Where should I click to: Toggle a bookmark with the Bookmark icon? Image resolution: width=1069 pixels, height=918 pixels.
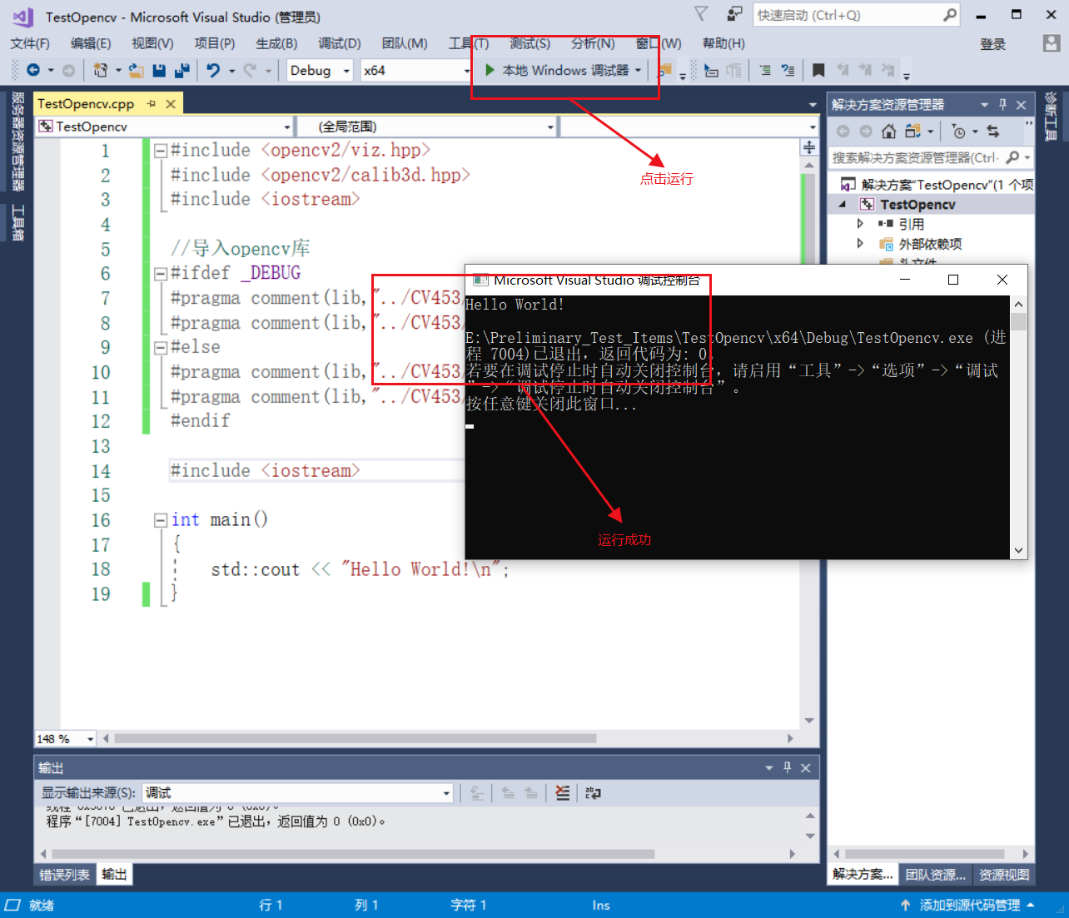click(x=819, y=70)
